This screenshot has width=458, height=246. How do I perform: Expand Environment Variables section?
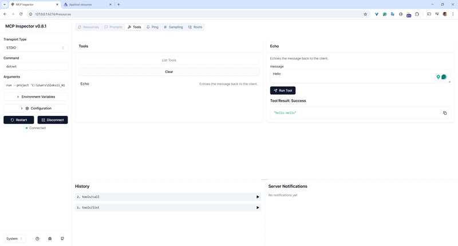[x=35, y=96]
